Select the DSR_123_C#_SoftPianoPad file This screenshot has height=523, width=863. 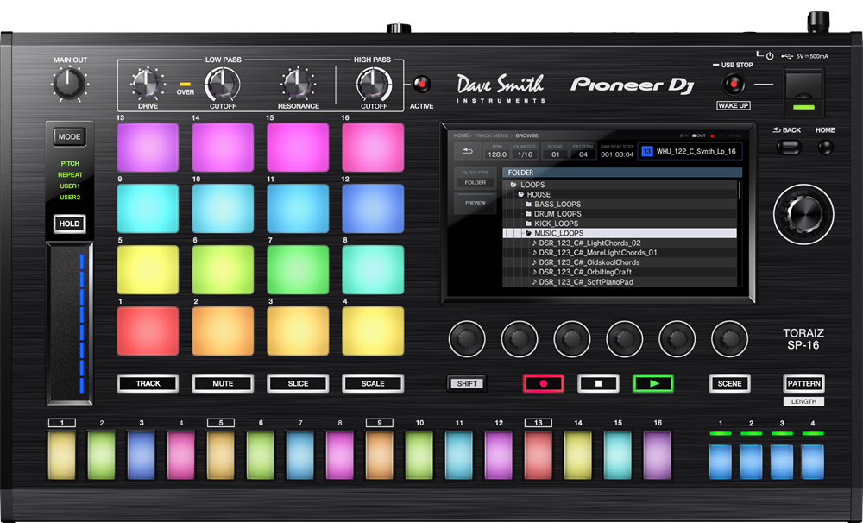pyautogui.click(x=620, y=282)
